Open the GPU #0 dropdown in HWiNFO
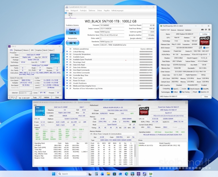The height and width of the screenshot is (177, 218). point(143,119)
